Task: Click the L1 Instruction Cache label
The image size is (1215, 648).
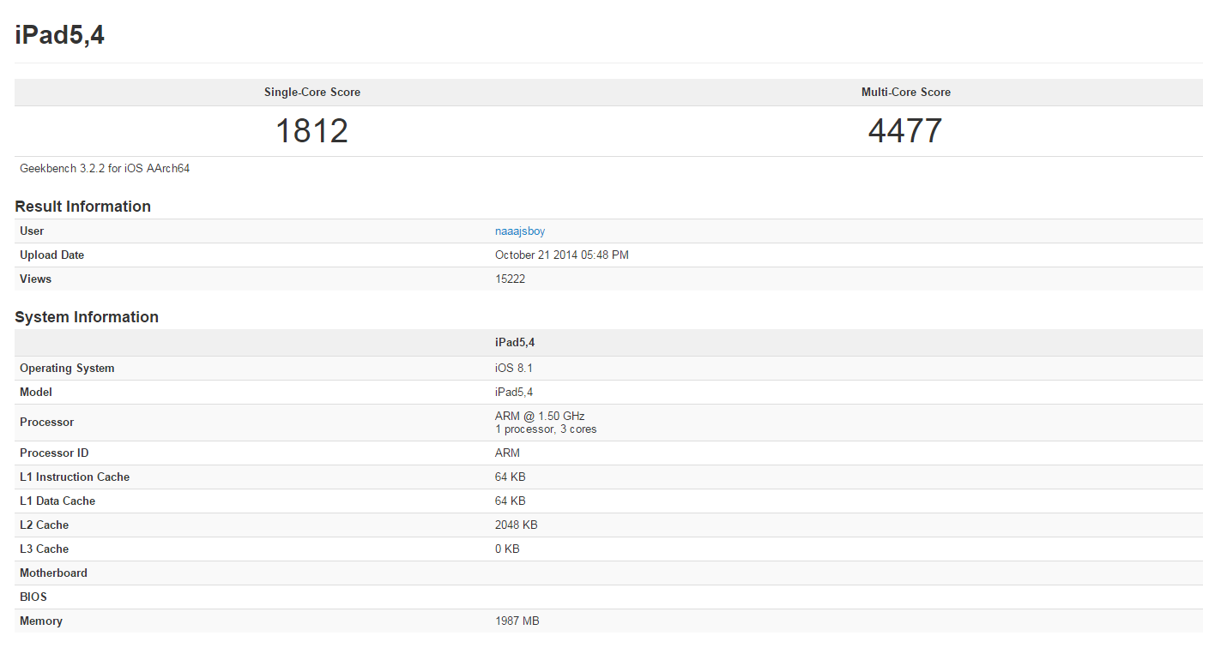Action: 75,477
